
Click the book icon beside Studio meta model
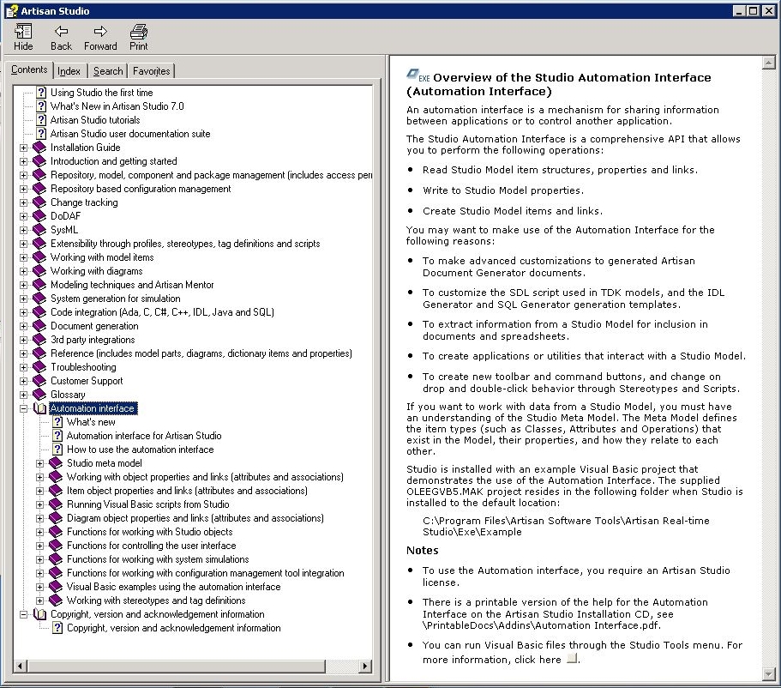pos(56,463)
